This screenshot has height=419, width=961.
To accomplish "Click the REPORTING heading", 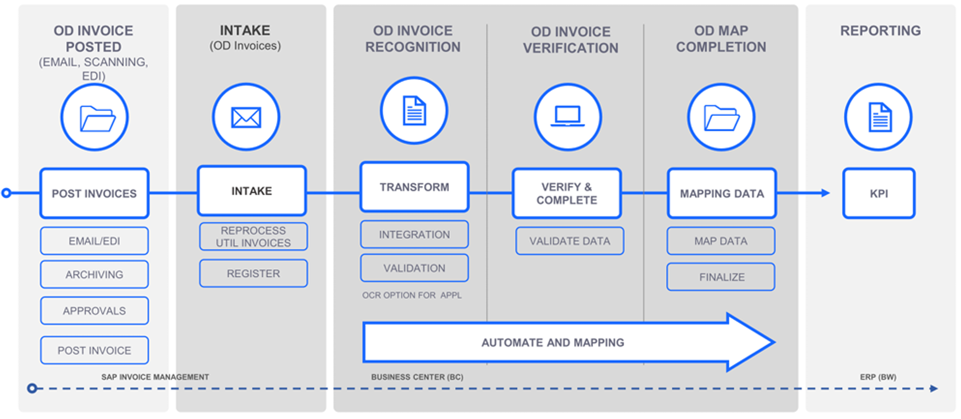I will click(880, 30).
